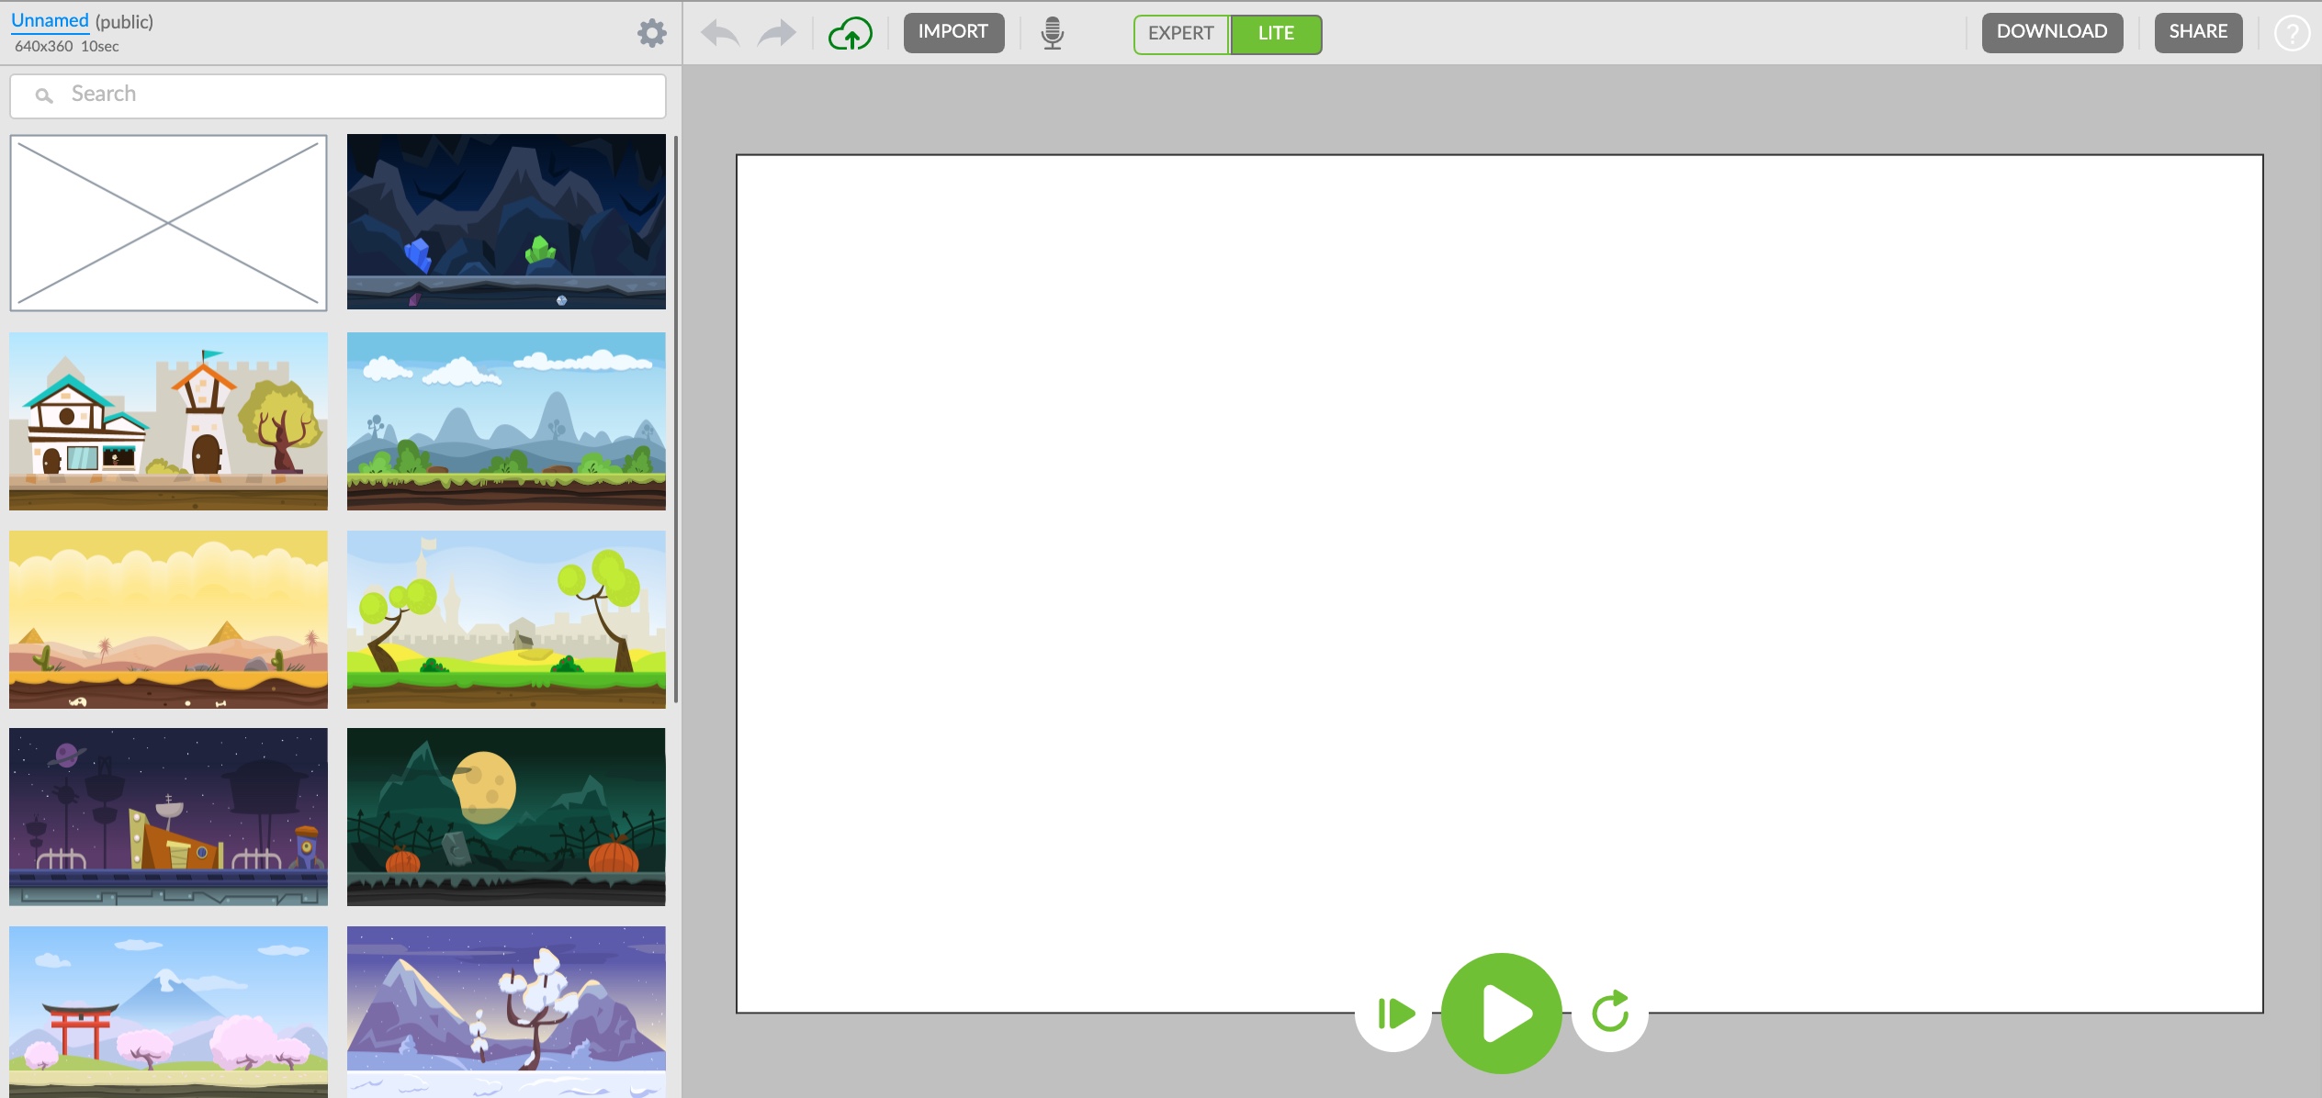Click the IMPORT button

click(953, 32)
